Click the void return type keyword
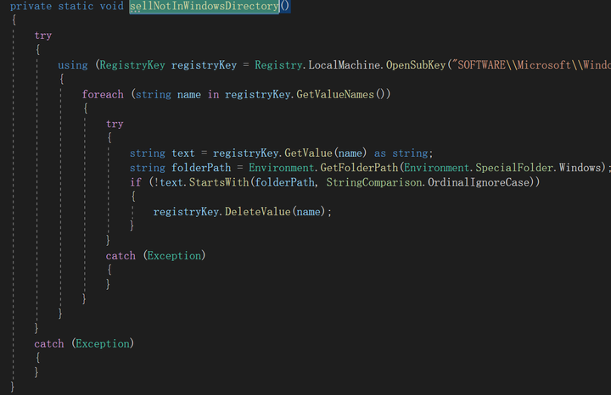This screenshot has width=611, height=395. [113, 7]
